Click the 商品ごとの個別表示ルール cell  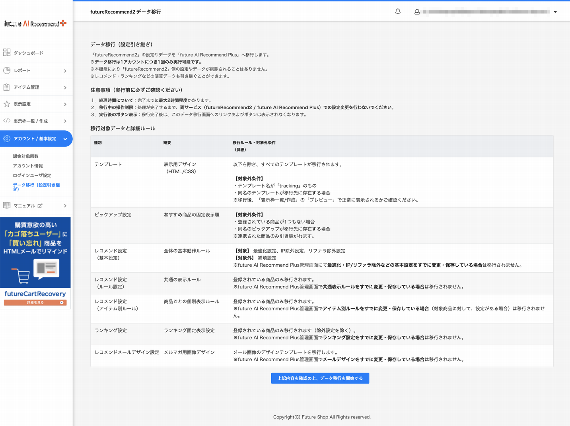point(192,302)
